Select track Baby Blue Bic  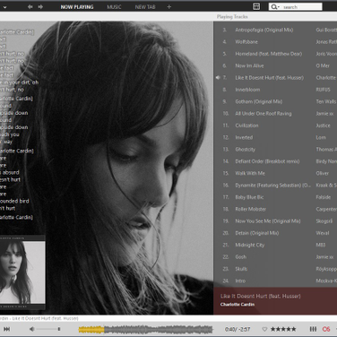(x=249, y=197)
